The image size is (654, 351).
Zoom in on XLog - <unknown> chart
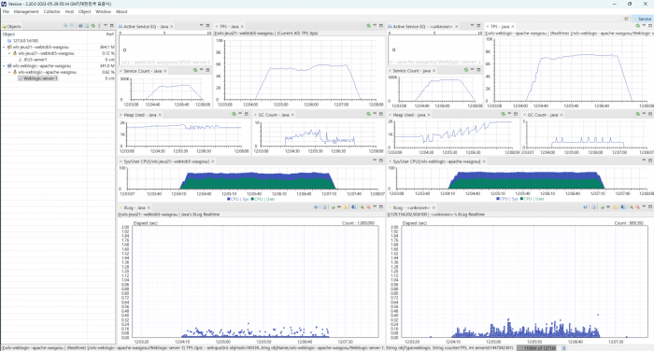pyautogui.click(x=631, y=207)
